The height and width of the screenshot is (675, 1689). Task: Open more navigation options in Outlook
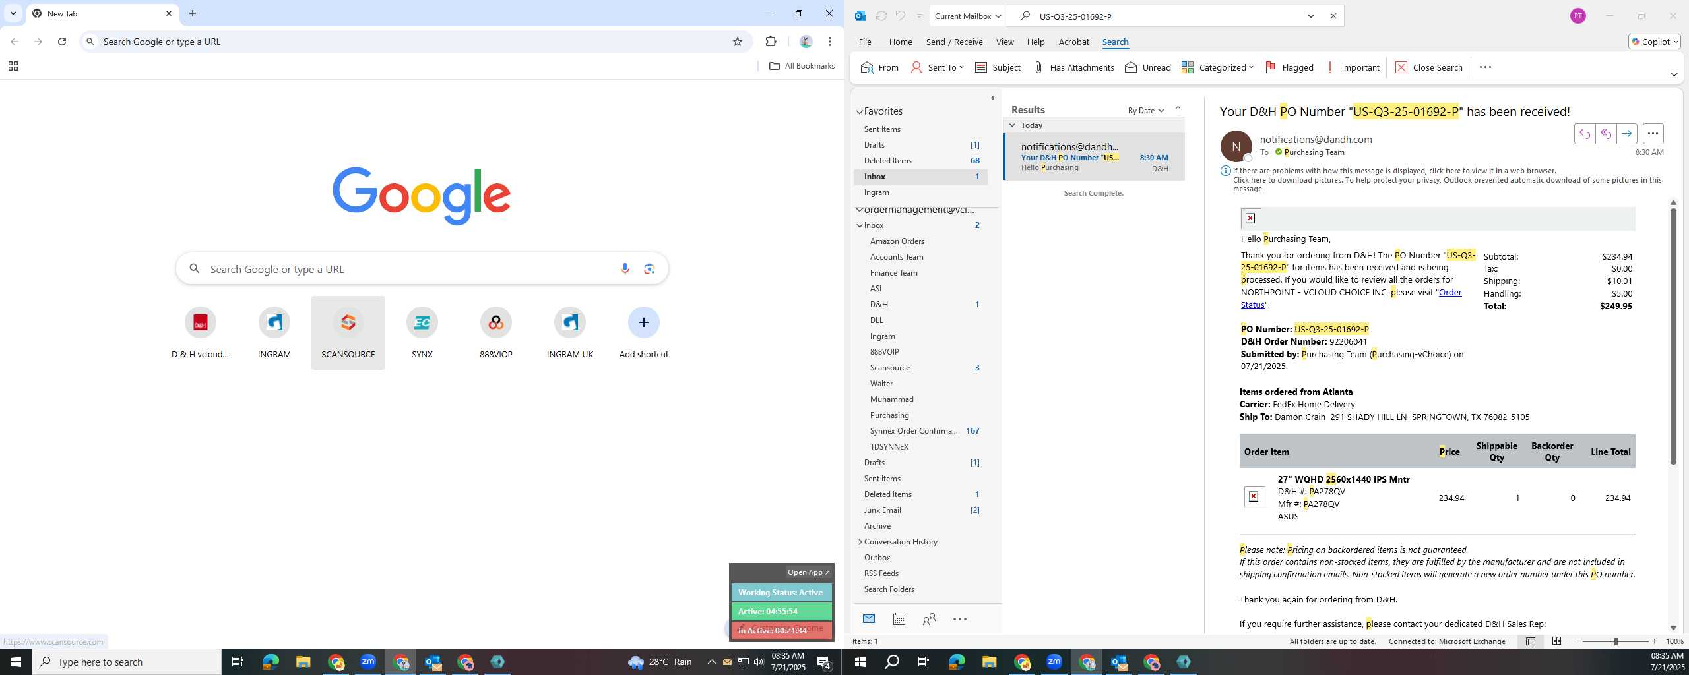(960, 619)
